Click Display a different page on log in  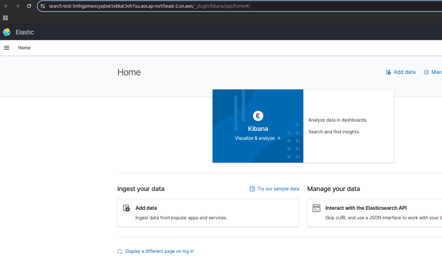click(x=159, y=251)
